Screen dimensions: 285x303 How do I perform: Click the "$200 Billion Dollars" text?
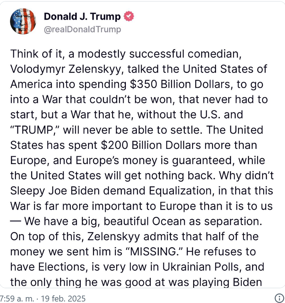click(x=151, y=145)
